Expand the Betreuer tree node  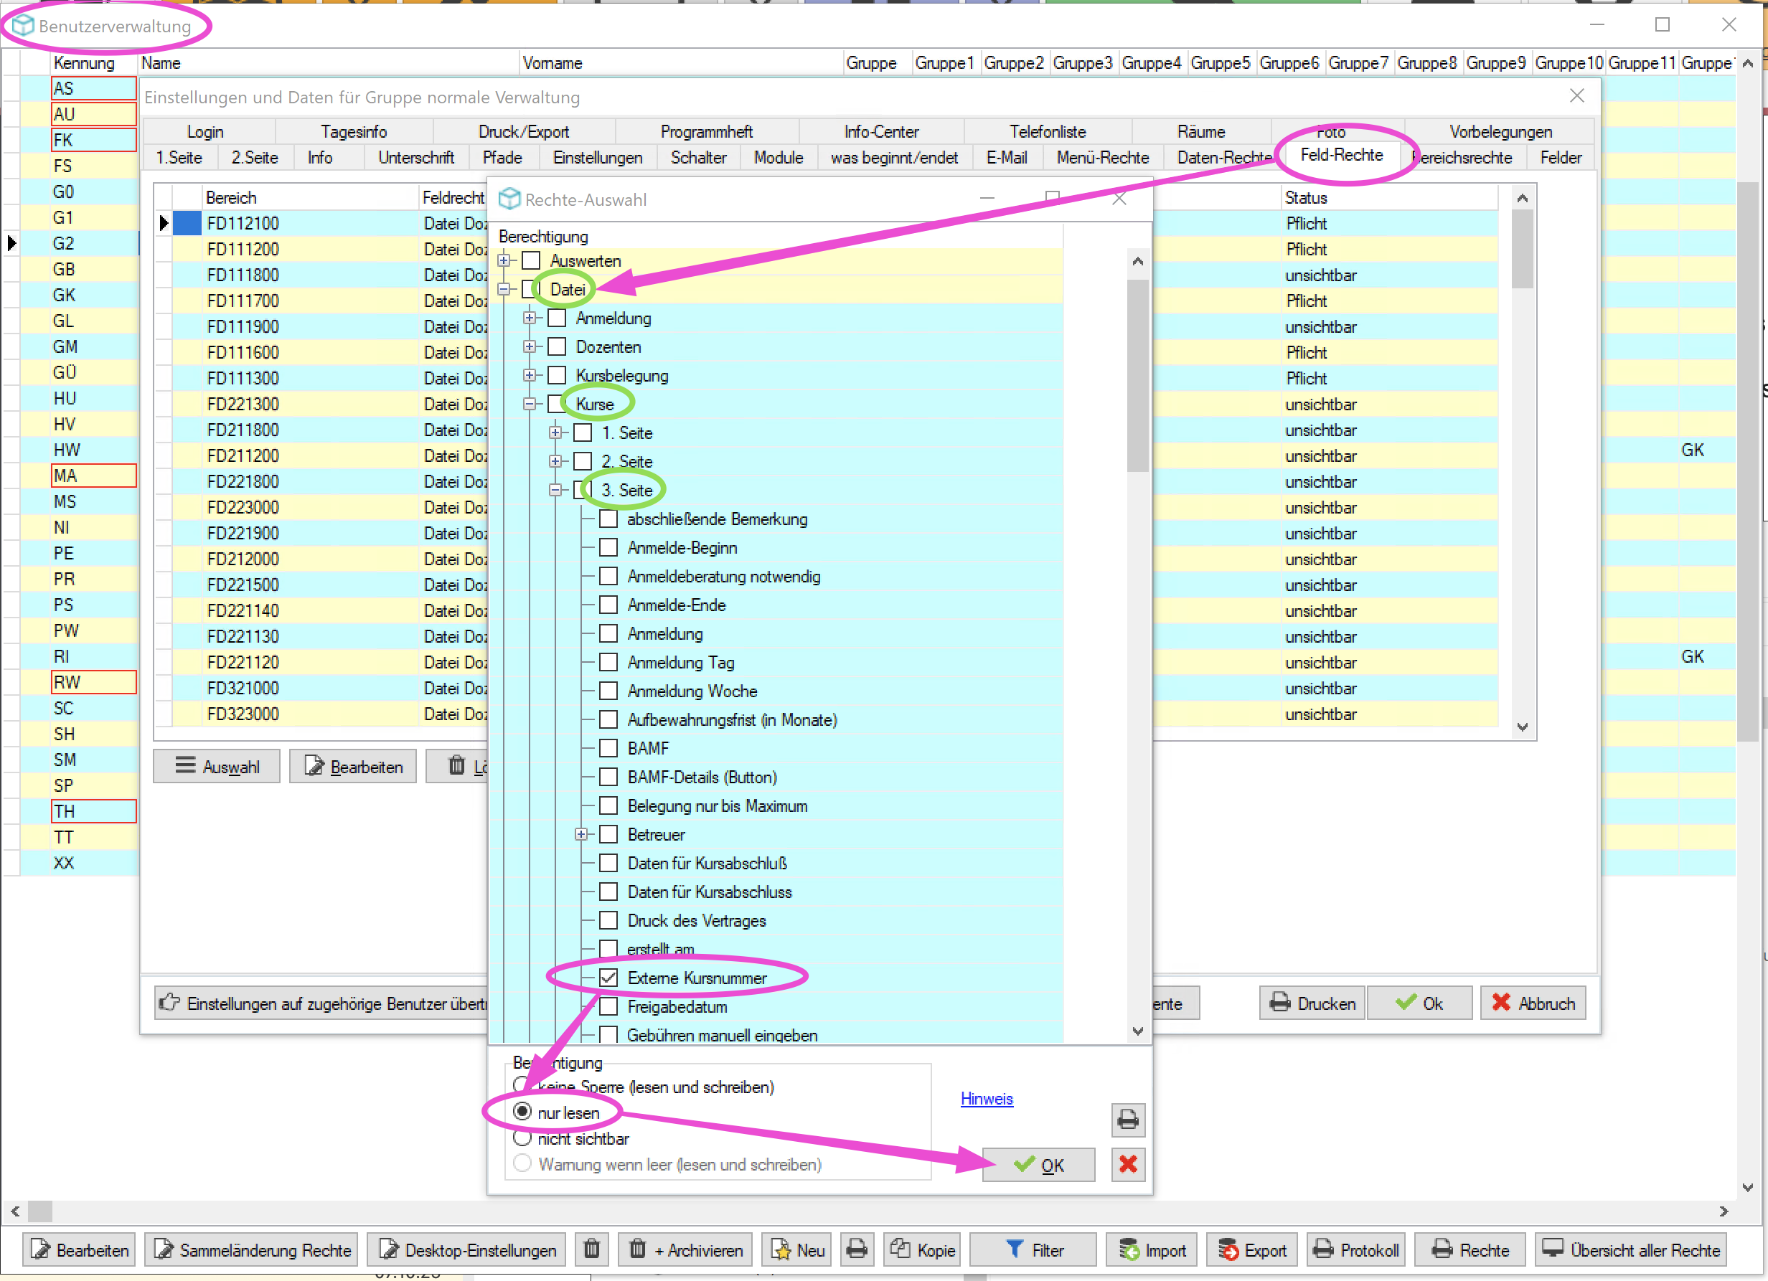(581, 835)
